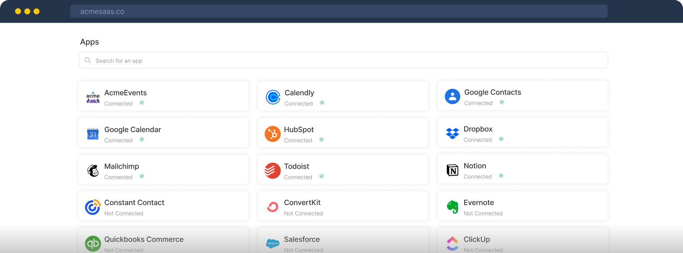
Task: Select the Salesforce app title
Action: (x=302, y=239)
